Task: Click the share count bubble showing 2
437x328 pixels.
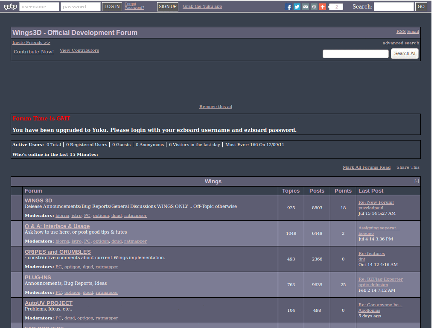Action: [336, 7]
